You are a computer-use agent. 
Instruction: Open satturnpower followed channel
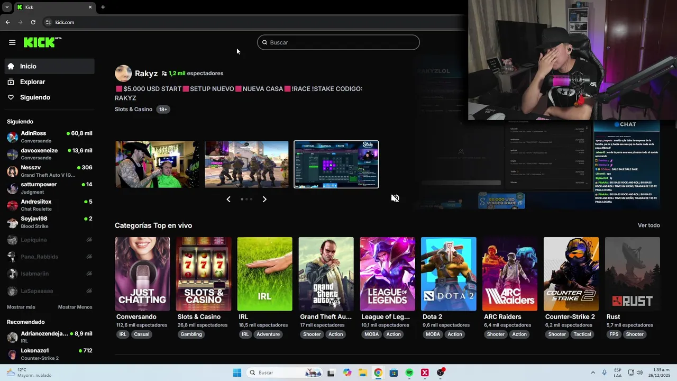point(50,188)
